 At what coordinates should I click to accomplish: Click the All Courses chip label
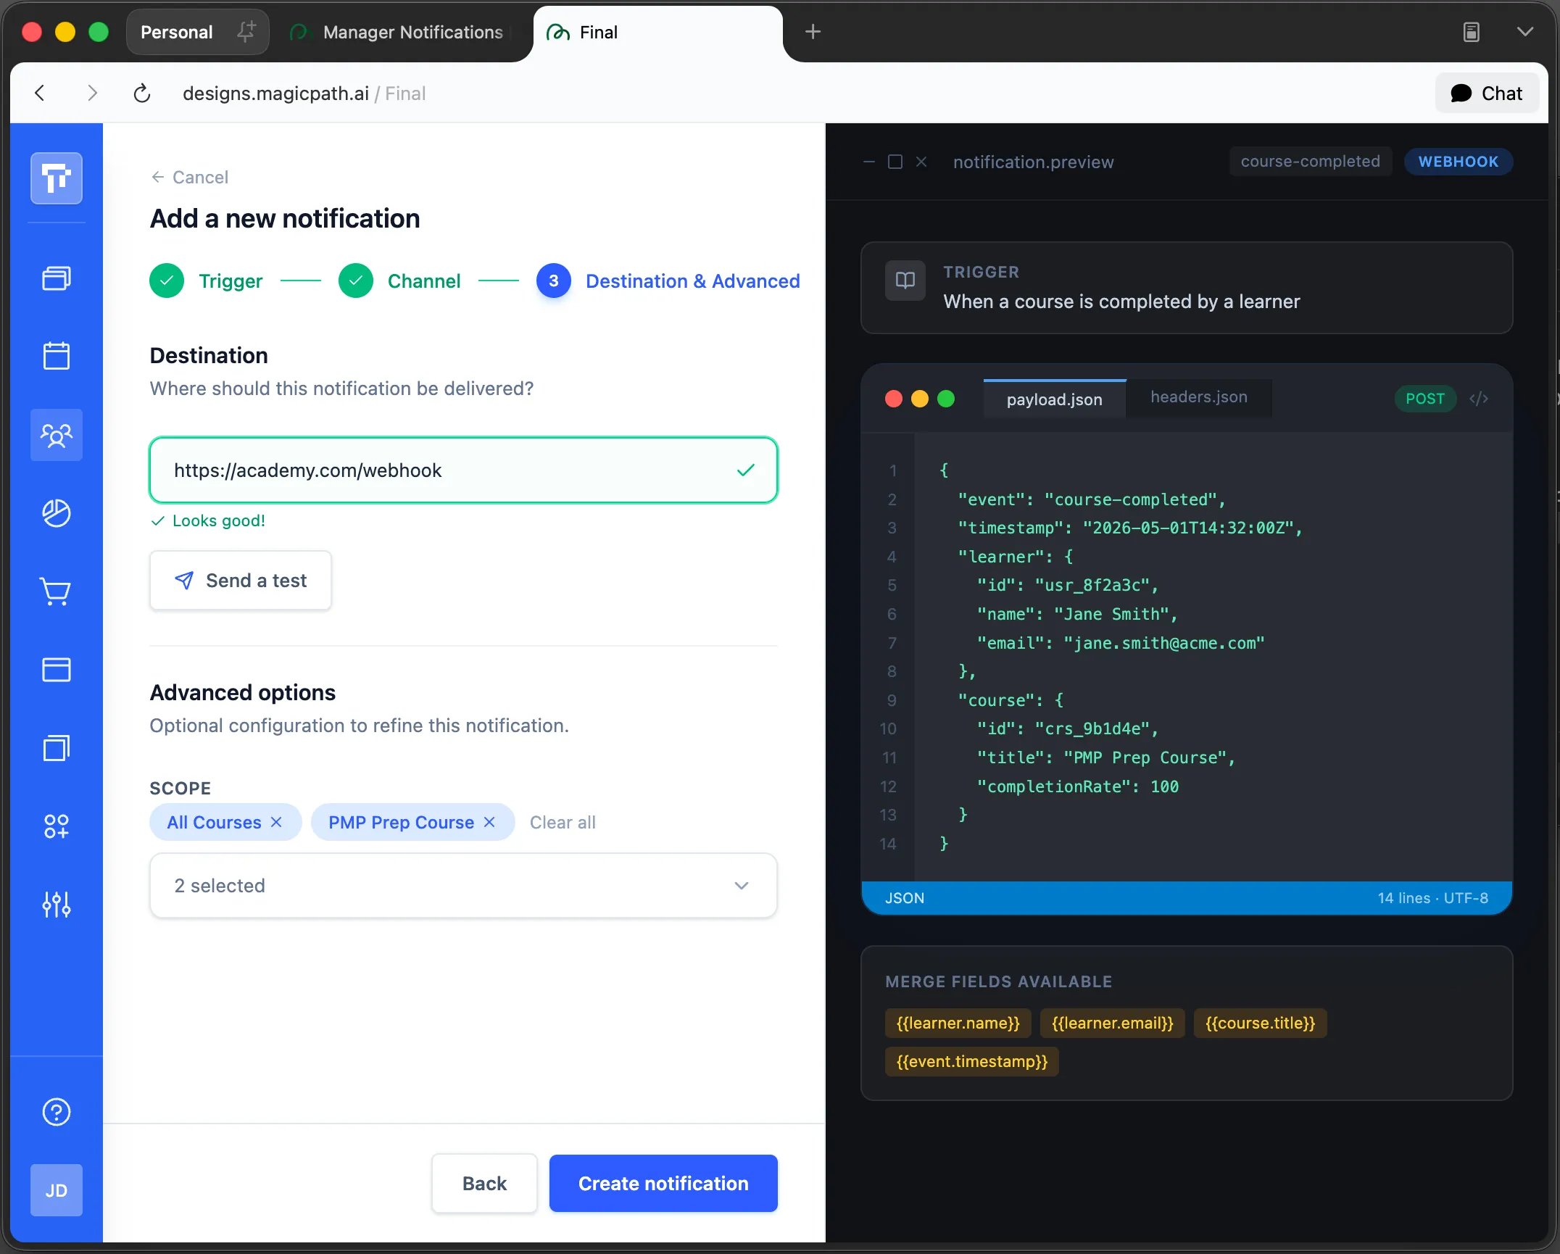[215, 822]
